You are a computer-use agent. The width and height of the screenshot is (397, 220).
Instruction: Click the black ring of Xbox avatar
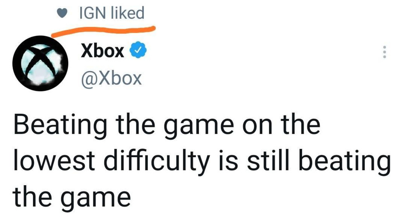click(x=16, y=62)
